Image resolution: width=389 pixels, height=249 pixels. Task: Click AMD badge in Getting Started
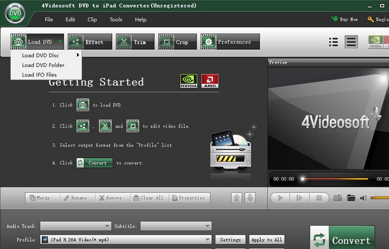[x=210, y=81]
